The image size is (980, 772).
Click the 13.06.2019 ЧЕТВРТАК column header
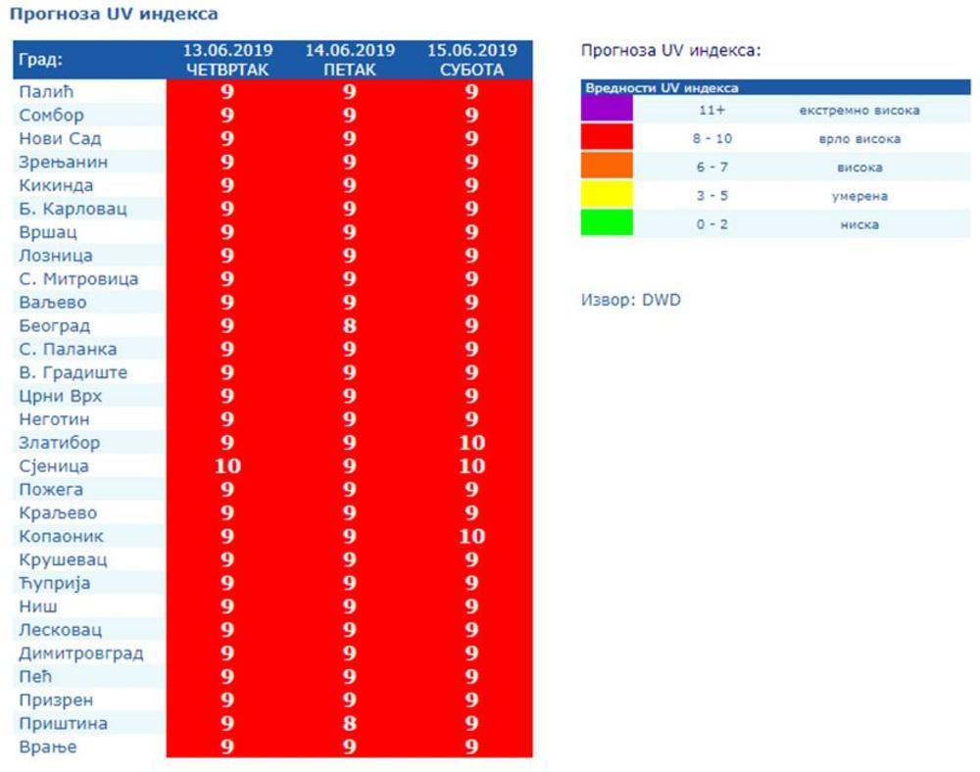click(227, 60)
